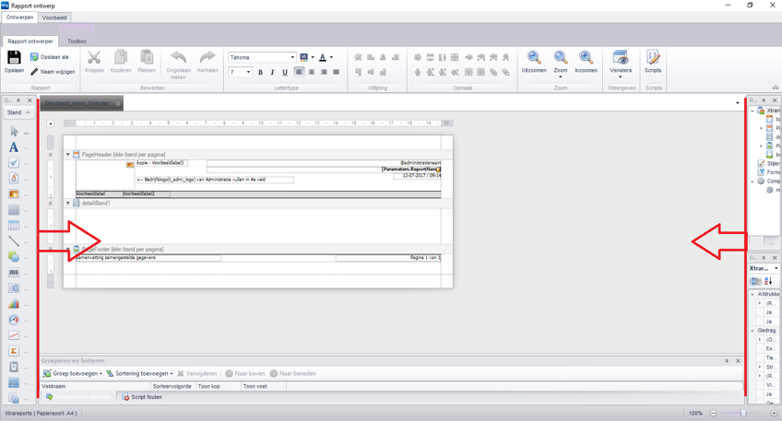
Task: Click the Plakken clipboard icon
Action: 147,57
